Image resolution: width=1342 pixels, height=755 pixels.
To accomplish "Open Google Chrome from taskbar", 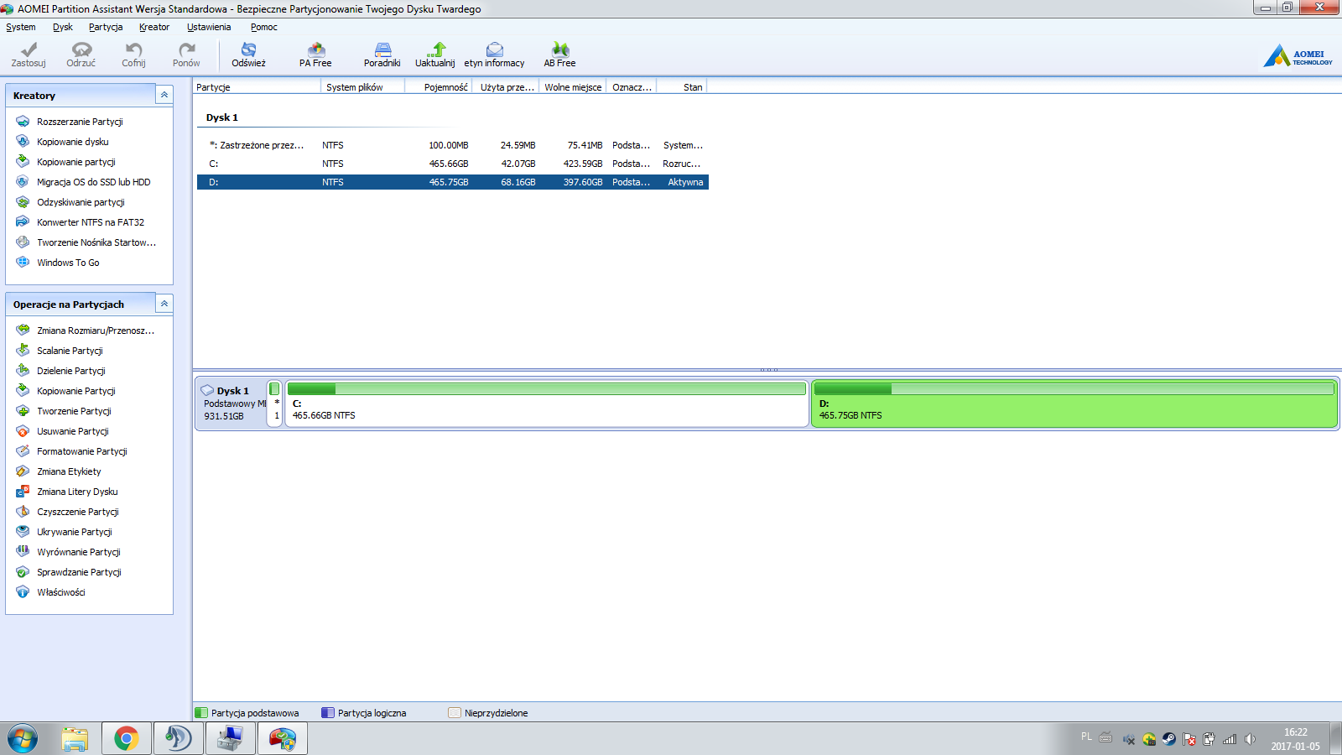I will coord(127,739).
